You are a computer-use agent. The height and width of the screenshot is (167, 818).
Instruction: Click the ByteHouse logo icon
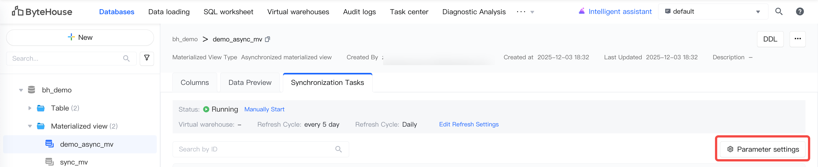pyautogui.click(x=18, y=11)
